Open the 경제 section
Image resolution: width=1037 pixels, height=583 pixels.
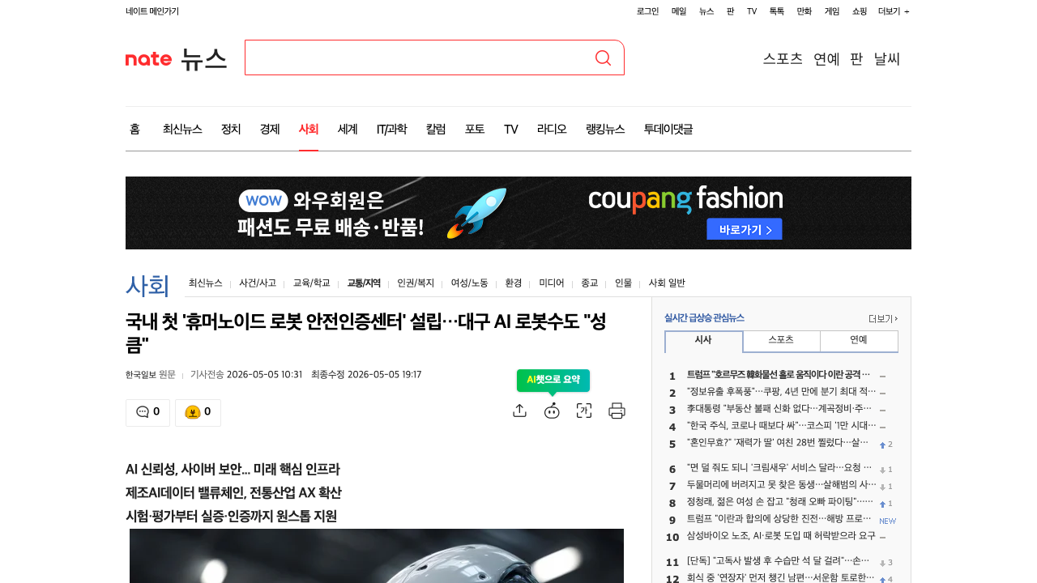270,129
